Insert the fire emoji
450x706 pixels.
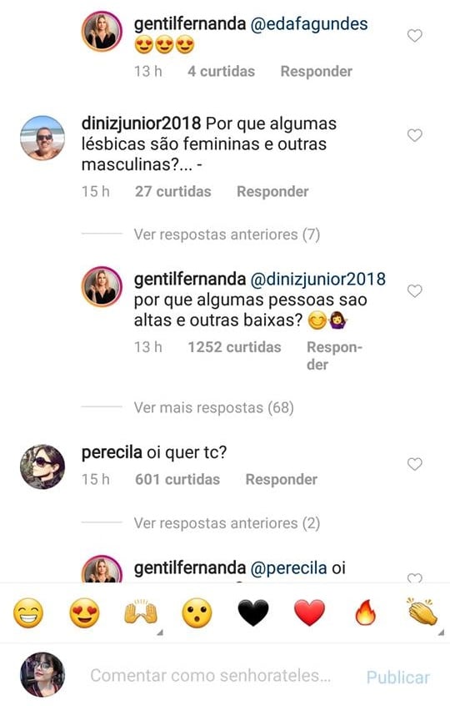click(366, 613)
